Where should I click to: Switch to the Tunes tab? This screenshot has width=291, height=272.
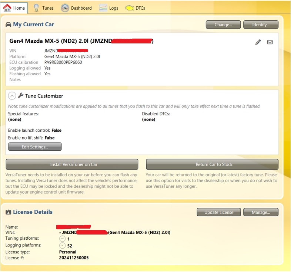[x=44, y=8]
